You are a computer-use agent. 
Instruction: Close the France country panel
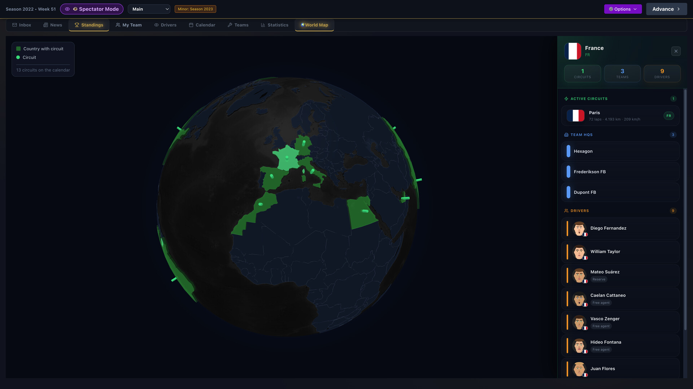[x=676, y=51]
